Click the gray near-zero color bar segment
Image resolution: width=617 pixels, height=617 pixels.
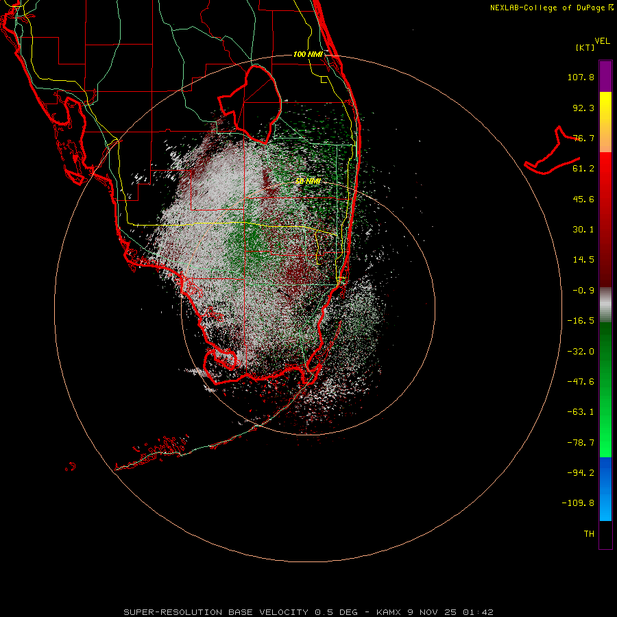605,304
